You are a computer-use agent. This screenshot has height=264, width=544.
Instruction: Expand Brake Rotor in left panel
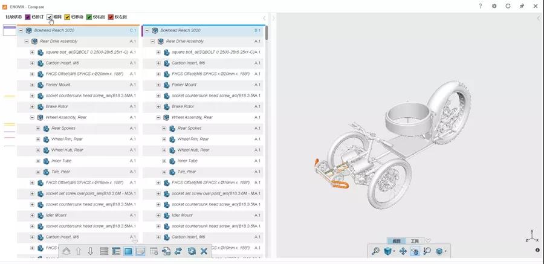32,106
